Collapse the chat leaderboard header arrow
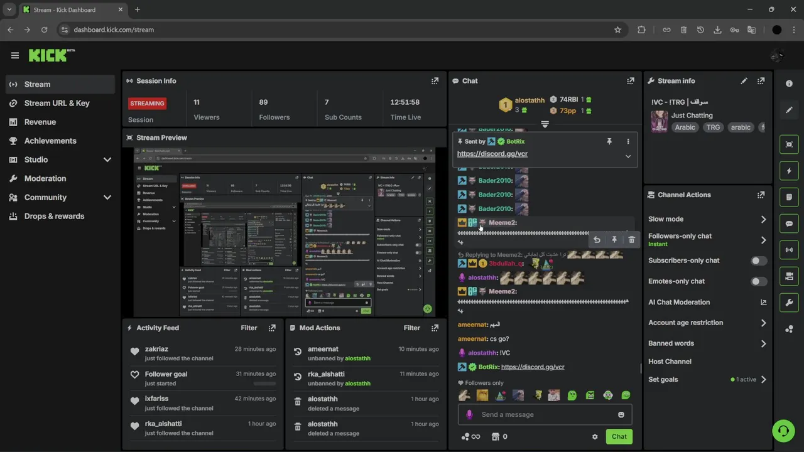Screen dimensions: 804x452 pos(545,124)
